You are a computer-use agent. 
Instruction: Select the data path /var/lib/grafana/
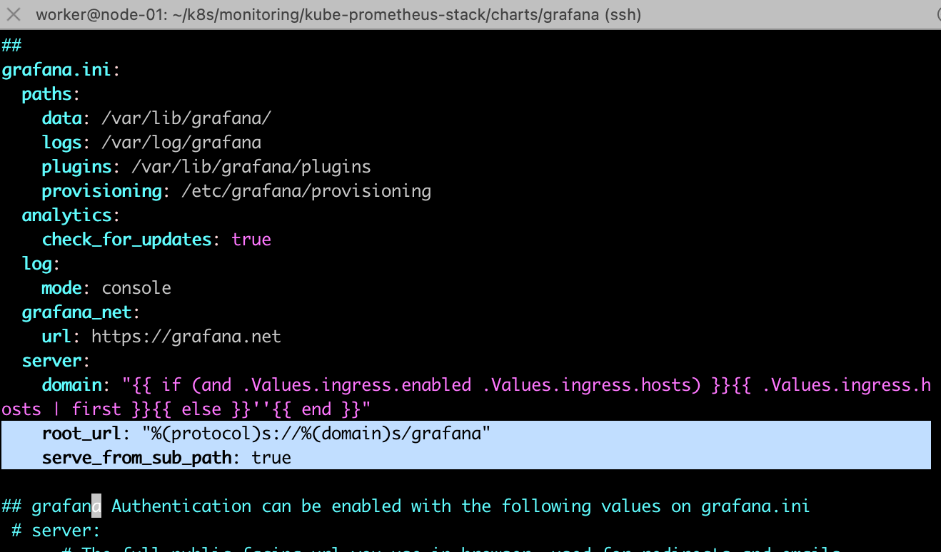[x=186, y=118]
